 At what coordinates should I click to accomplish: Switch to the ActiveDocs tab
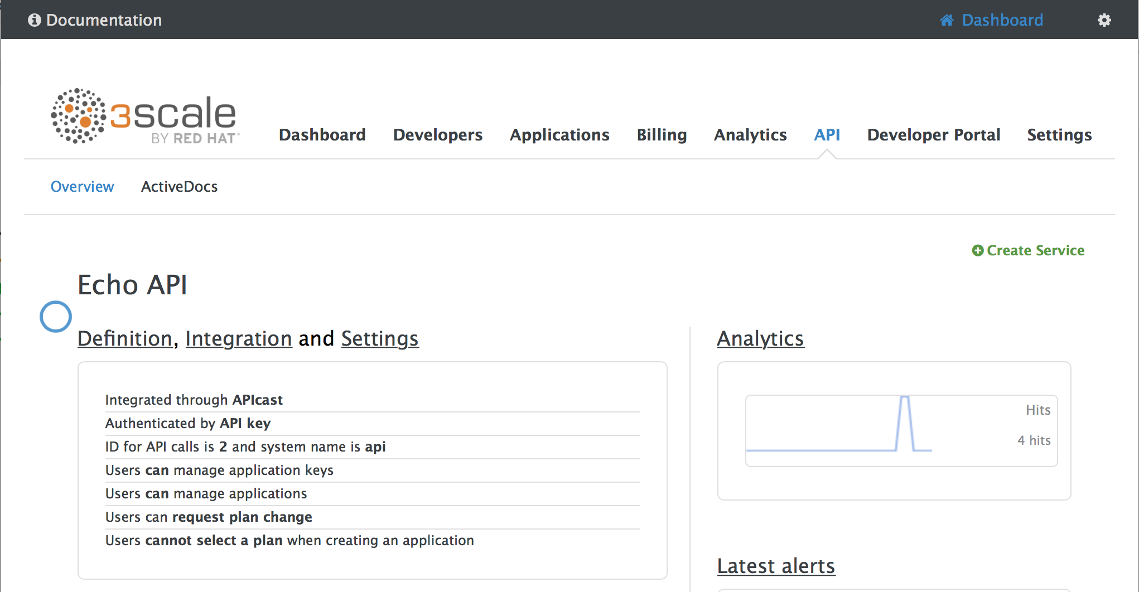(179, 187)
